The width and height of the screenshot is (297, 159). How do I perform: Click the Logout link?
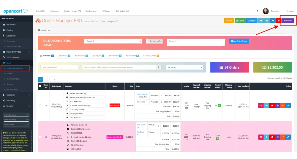coord(290,11)
